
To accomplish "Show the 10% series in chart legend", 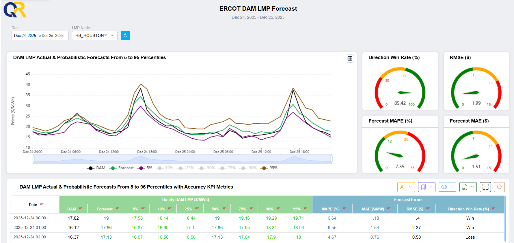I will point(165,168).
